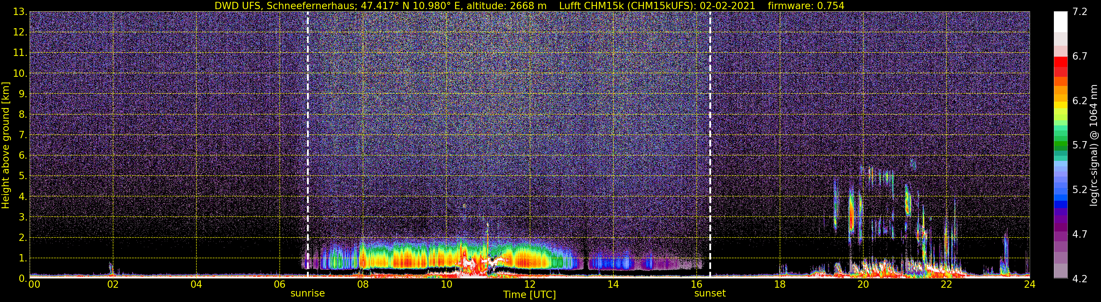Click the 'Lufft CHM15k (CHM15kUFS)' instrument label
This screenshot has height=302, width=1101.
tap(627, 5)
